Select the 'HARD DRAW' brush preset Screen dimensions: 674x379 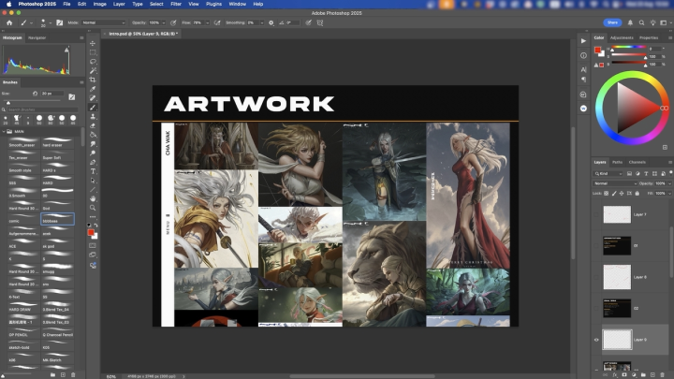point(23,307)
